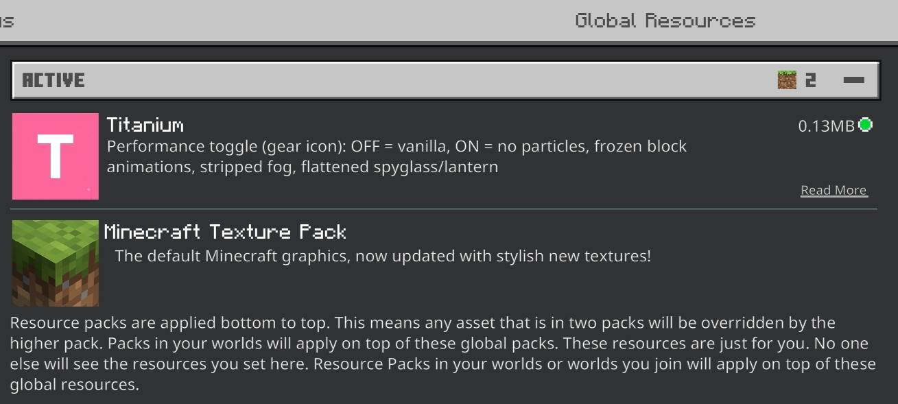Click the green status dot beside 0.13MB

[x=866, y=125]
